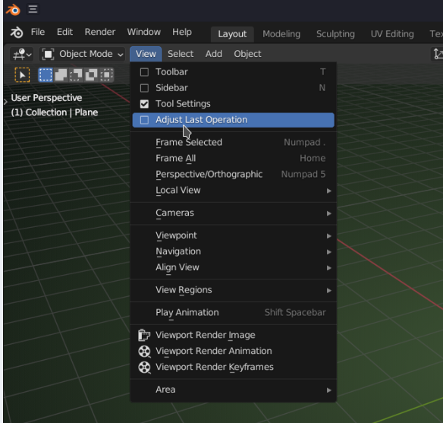
Task: Open the editor type selector icon
Action: (x=22, y=54)
